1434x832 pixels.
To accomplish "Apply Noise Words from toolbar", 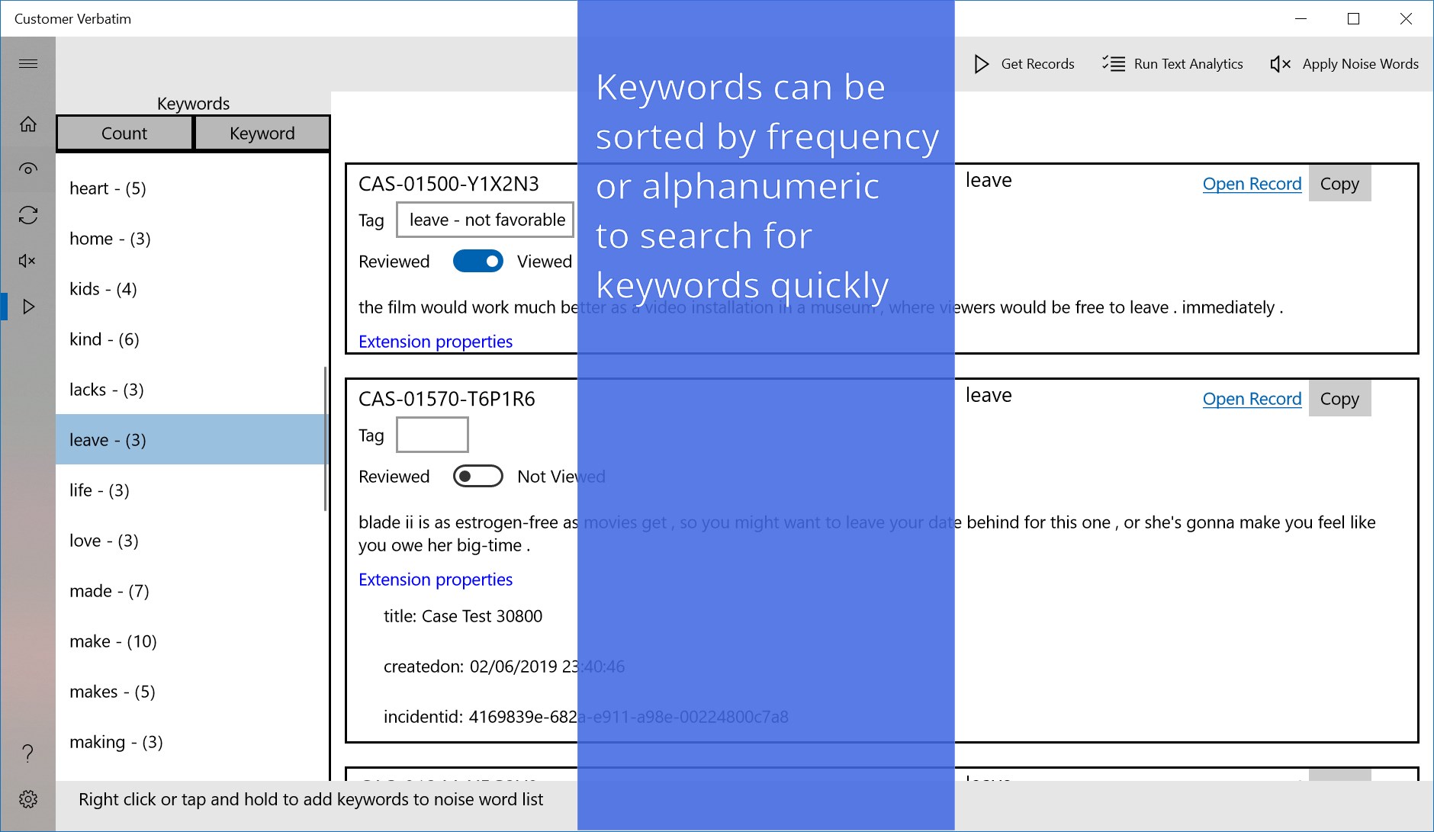I will [1344, 64].
